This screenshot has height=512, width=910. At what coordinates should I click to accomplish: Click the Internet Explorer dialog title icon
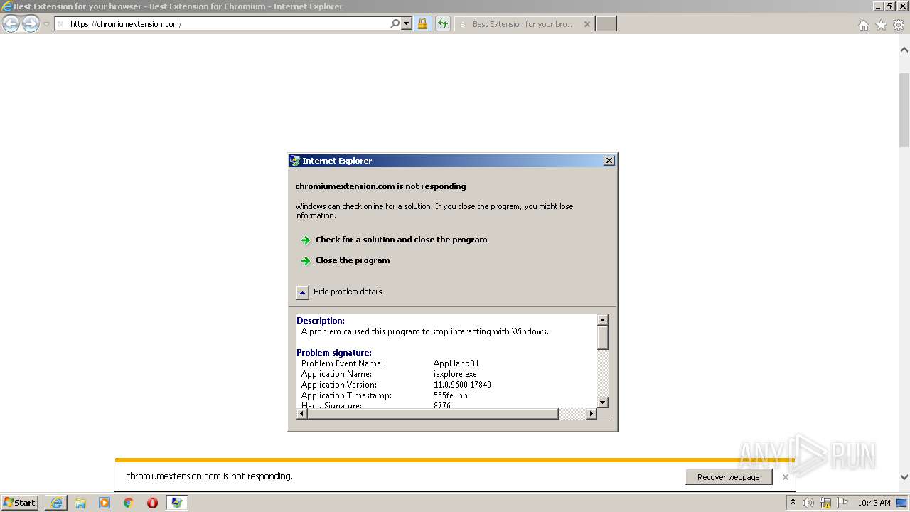[295, 161]
